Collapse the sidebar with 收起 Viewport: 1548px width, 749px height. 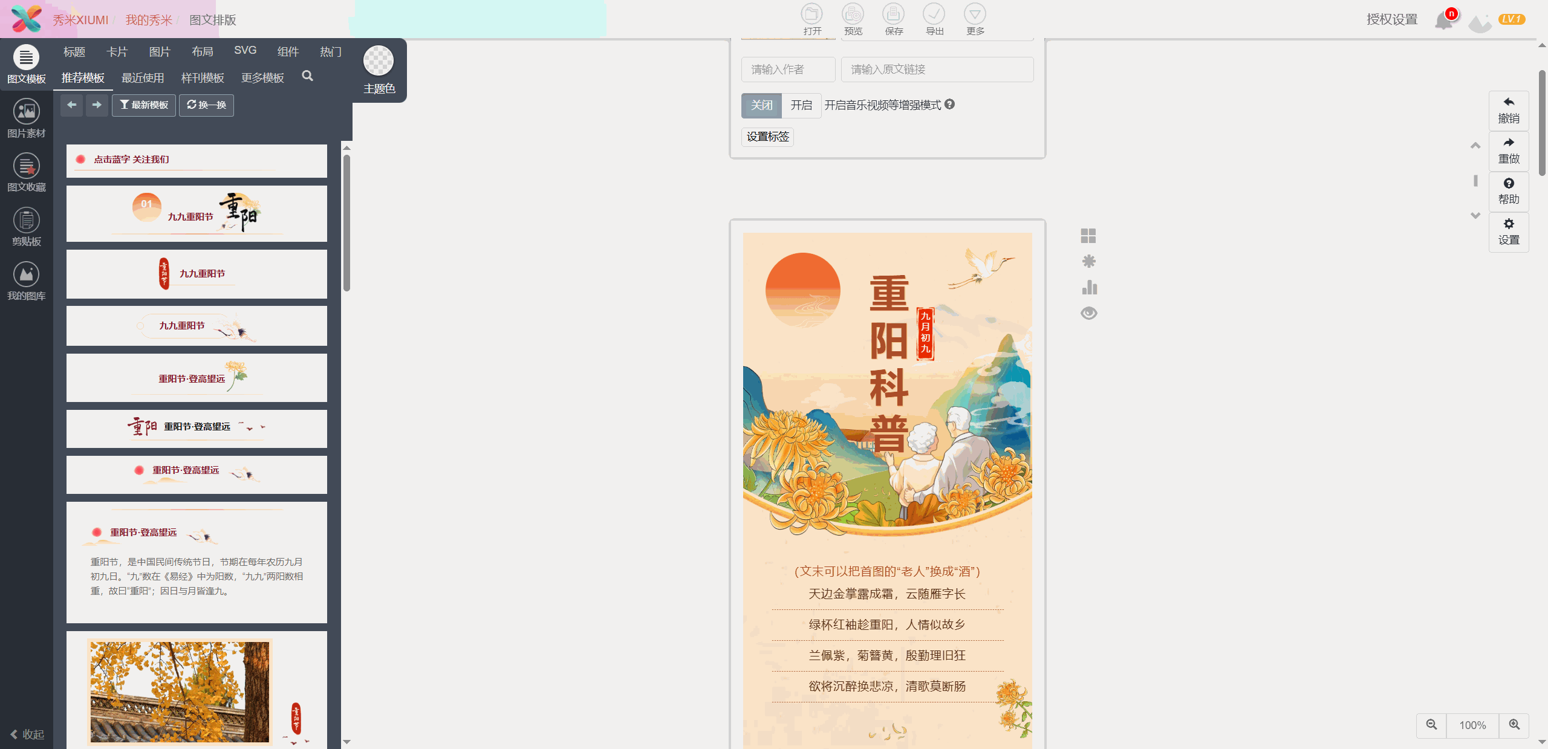coord(27,734)
